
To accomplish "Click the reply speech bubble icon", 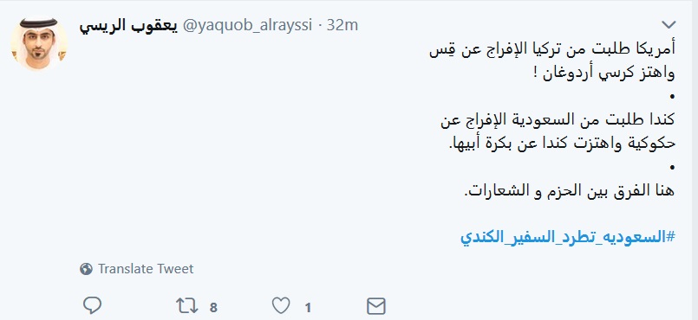I will tap(93, 306).
